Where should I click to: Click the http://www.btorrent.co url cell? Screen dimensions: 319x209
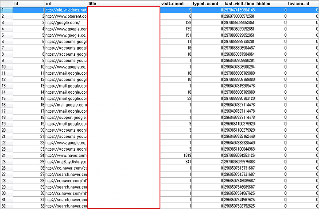coord(66,16)
